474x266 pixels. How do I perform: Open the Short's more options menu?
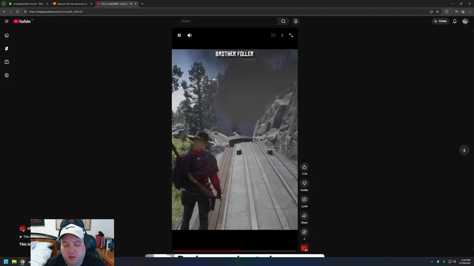[x=282, y=35]
